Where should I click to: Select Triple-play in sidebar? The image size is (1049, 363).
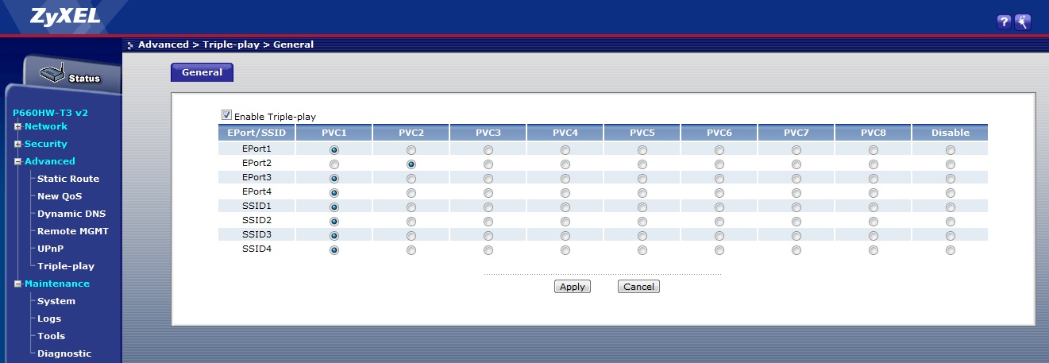click(x=66, y=266)
